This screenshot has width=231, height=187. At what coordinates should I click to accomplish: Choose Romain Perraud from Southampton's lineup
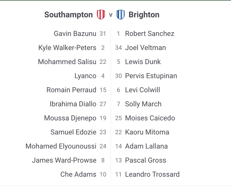click(71, 90)
